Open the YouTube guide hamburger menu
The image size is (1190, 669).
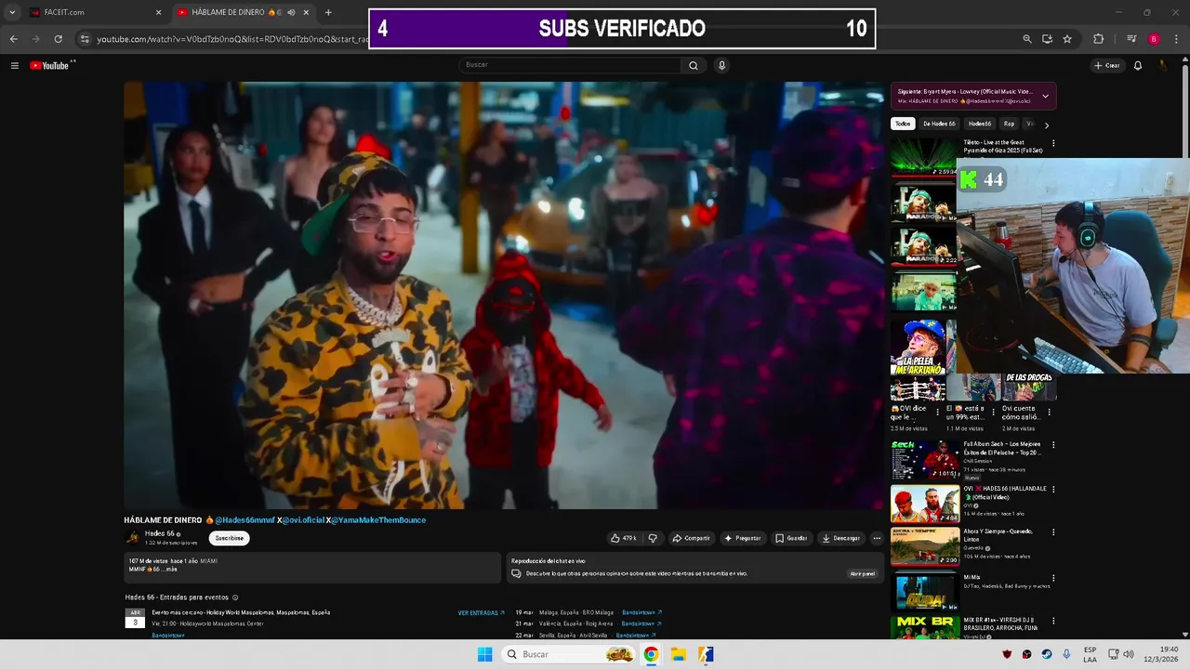tap(15, 65)
